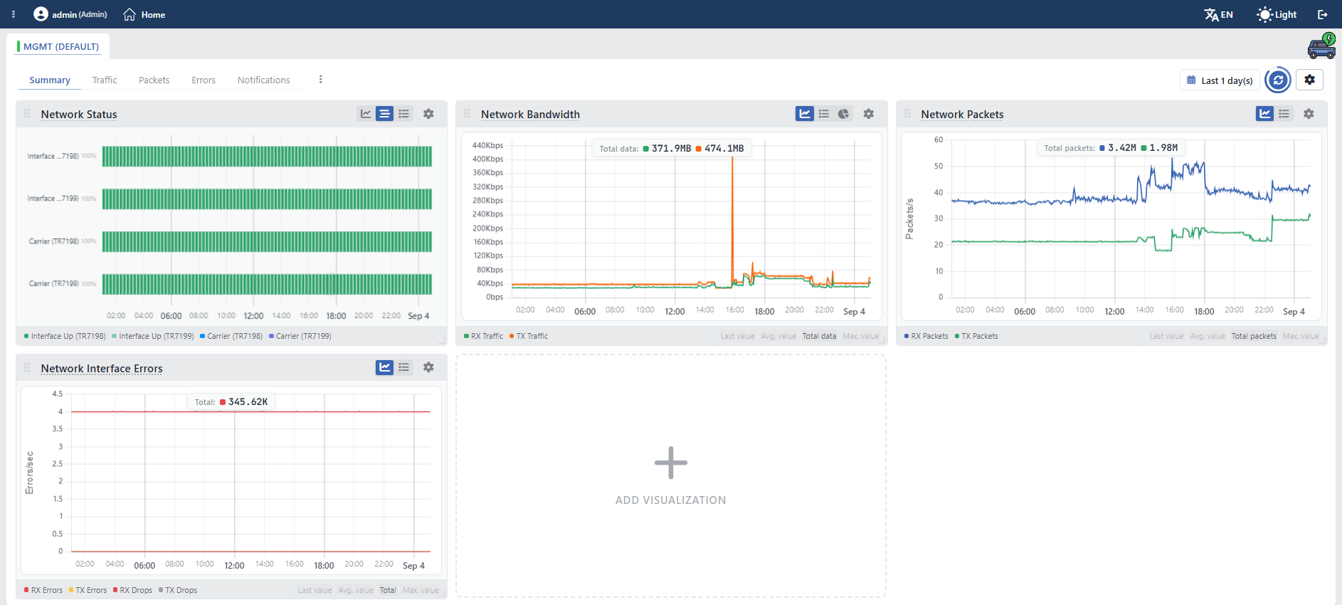Open the Last 1 day(s) time range picker
The image size is (1342, 605).
coord(1220,80)
